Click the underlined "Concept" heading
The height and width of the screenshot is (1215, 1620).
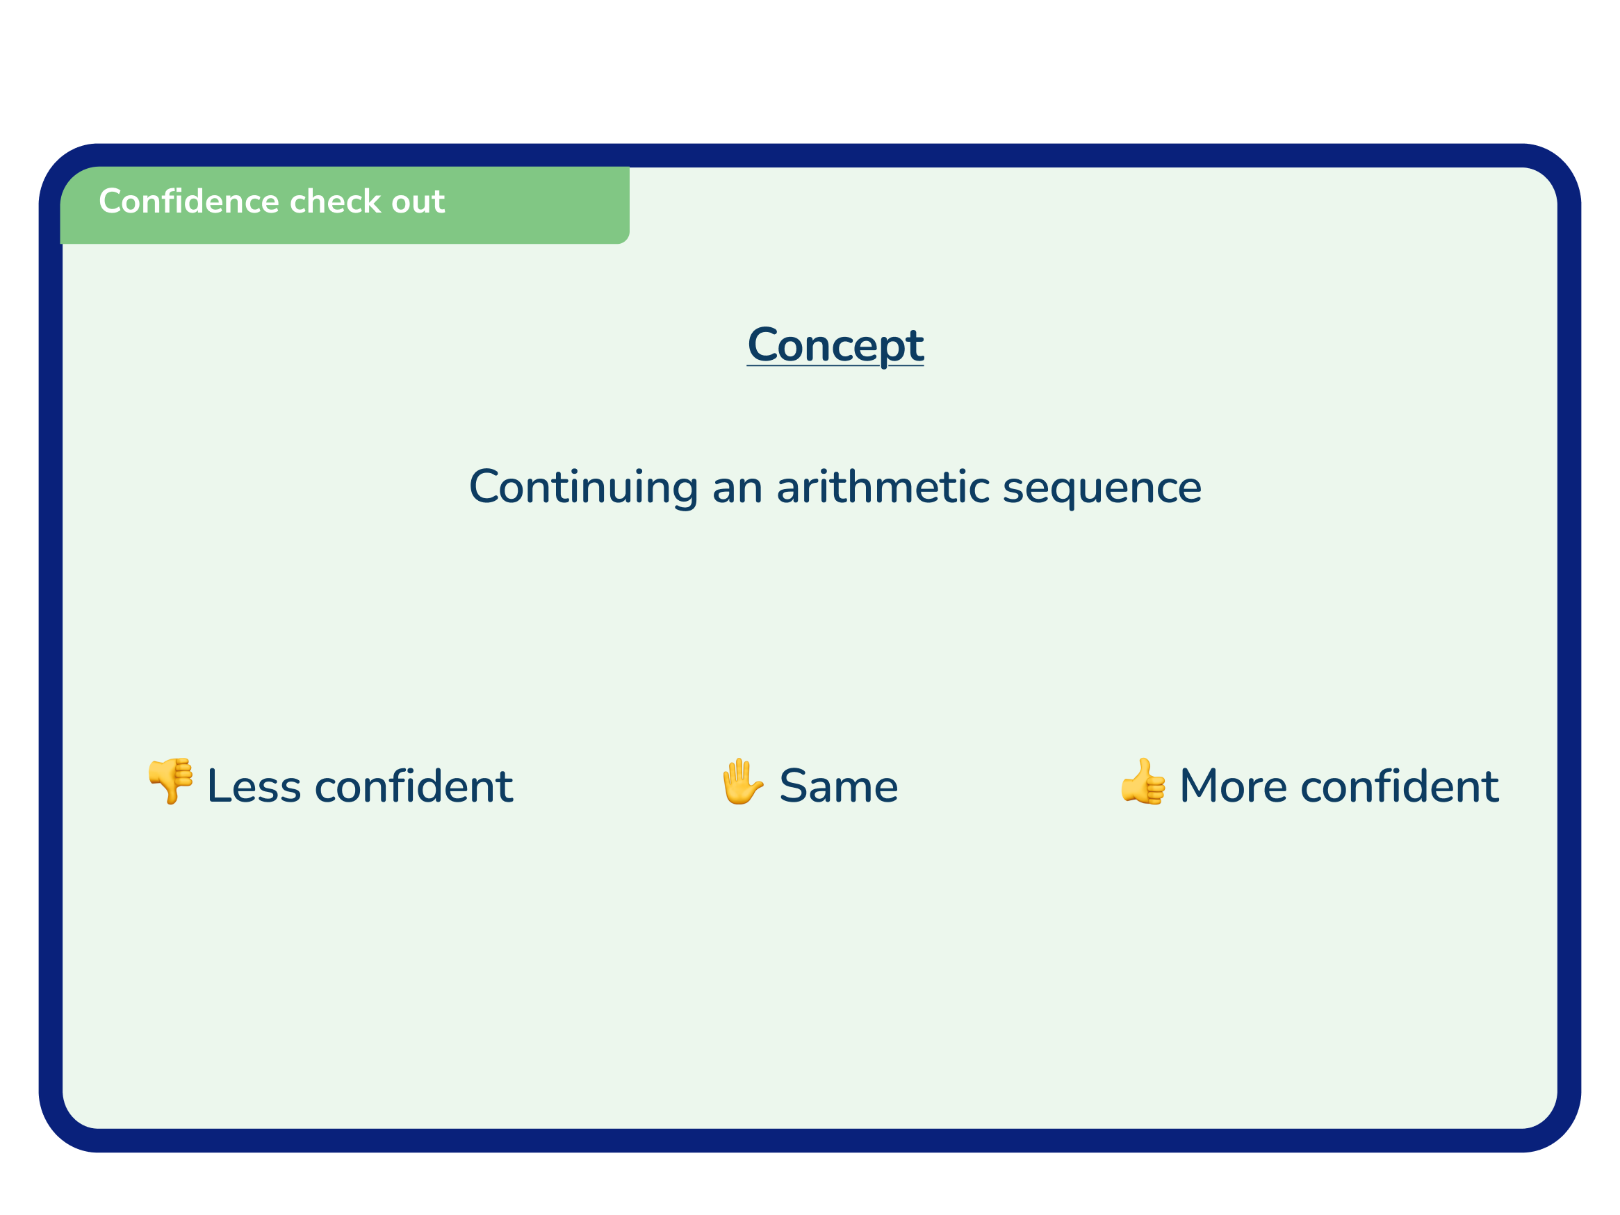click(835, 345)
